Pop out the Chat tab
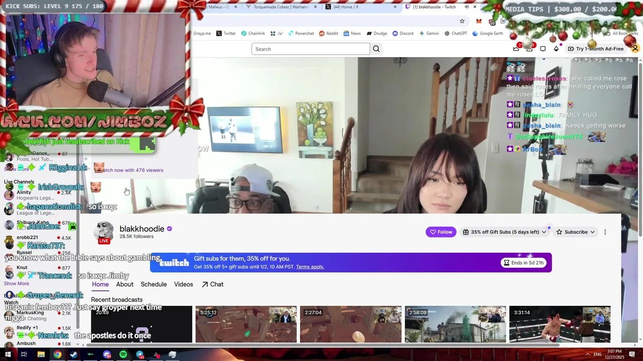Screen dimensions: 643x361 [x=212, y=284]
